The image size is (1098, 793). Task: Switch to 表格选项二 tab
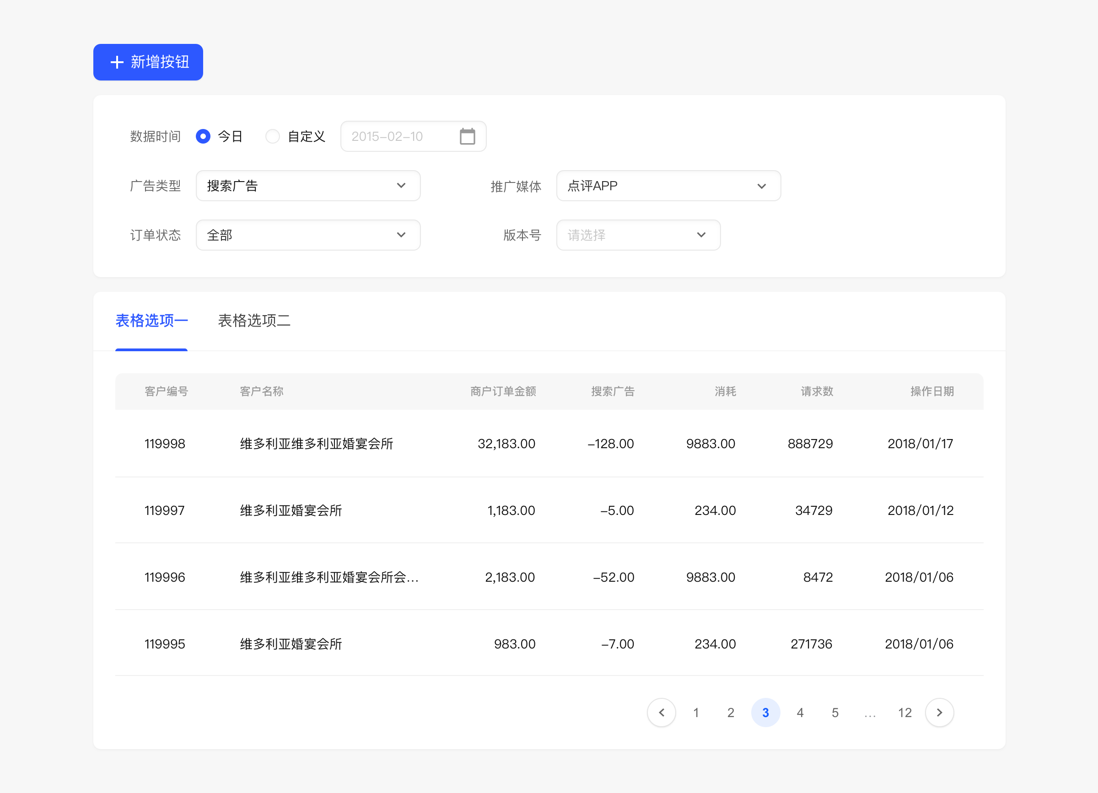point(253,320)
